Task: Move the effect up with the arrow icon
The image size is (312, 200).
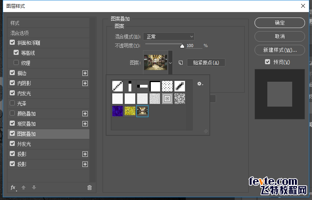Action: [x=23, y=188]
